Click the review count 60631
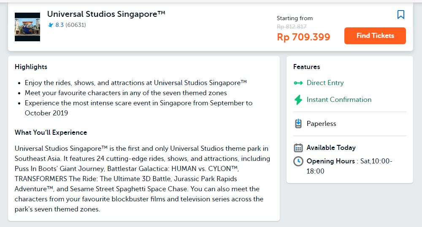The height and width of the screenshot is (227, 422). (76, 25)
